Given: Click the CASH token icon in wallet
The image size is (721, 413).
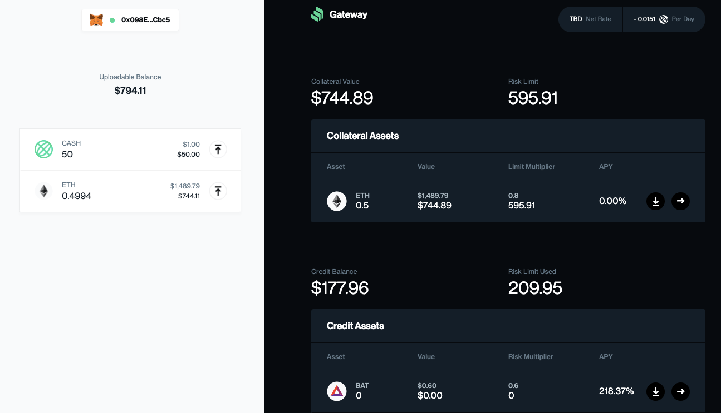Looking at the screenshot, I should click(x=43, y=149).
